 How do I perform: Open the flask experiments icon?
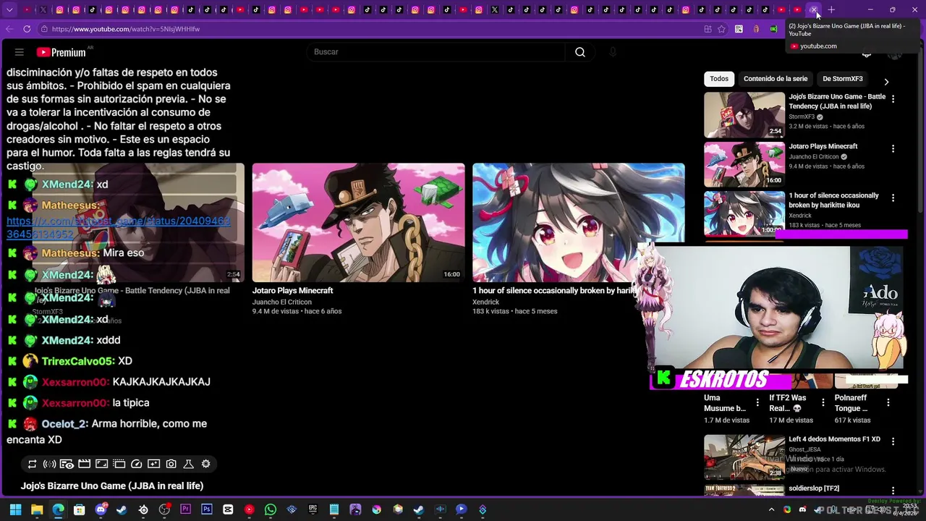coord(188,465)
